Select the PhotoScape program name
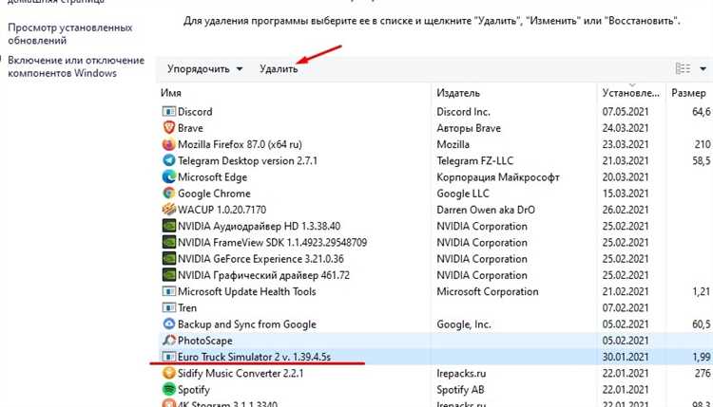713x407 pixels. pos(204,341)
